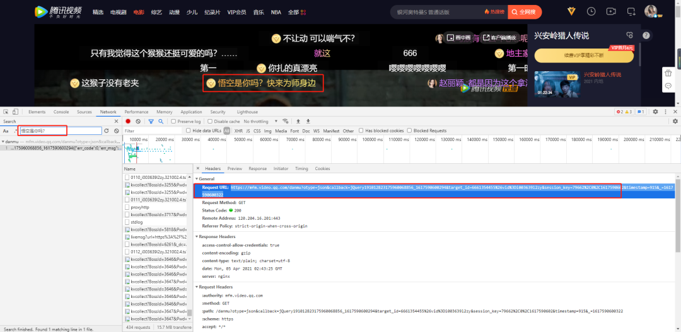681x332 pixels.
Task: Open the No throttling dropdown
Action: pyautogui.click(x=259, y=122)
